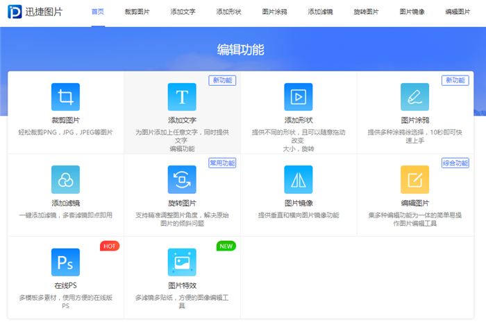
Task: Open the 图片涂鸦 card title
Action: tap(414, 120)
